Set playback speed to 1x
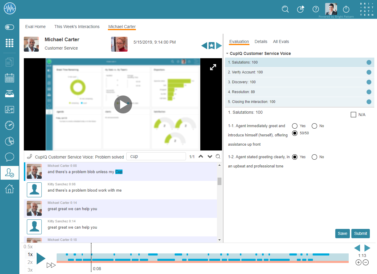This screenshot has width=377, height=274. (x=30, y=255)
